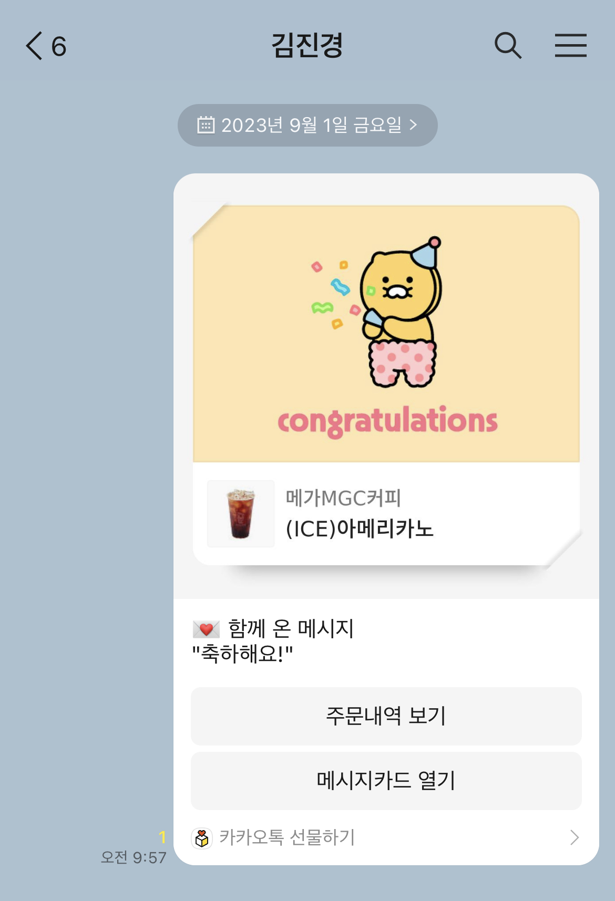615x901 pixels.
Task: Tap the 오전 9:57 message timestamp
Action: pos(134,857)
